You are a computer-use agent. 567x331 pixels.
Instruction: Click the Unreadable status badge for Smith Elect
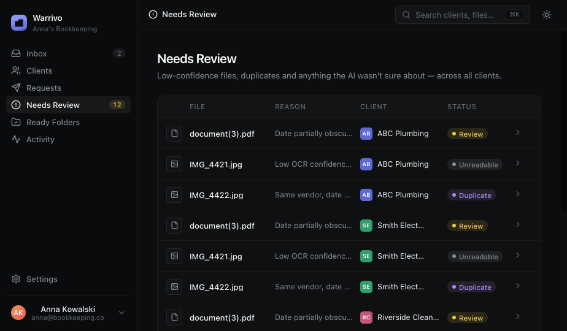pyautogui.click(x=475, y=257)
